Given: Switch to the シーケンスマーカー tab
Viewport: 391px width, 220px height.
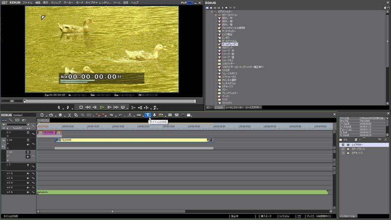Looking at the screenshot, I should pos(234,107).
